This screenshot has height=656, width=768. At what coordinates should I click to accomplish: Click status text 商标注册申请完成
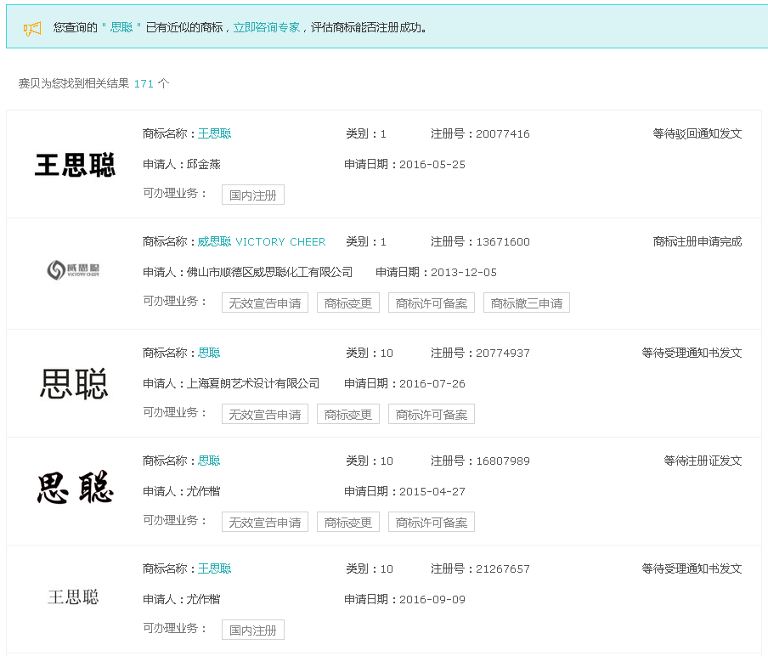[697, 241]
